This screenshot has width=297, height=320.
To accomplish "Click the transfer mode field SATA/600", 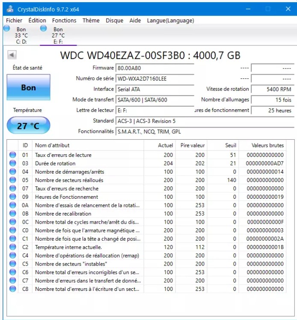I will pyautogui.click(x=155, y=100).
